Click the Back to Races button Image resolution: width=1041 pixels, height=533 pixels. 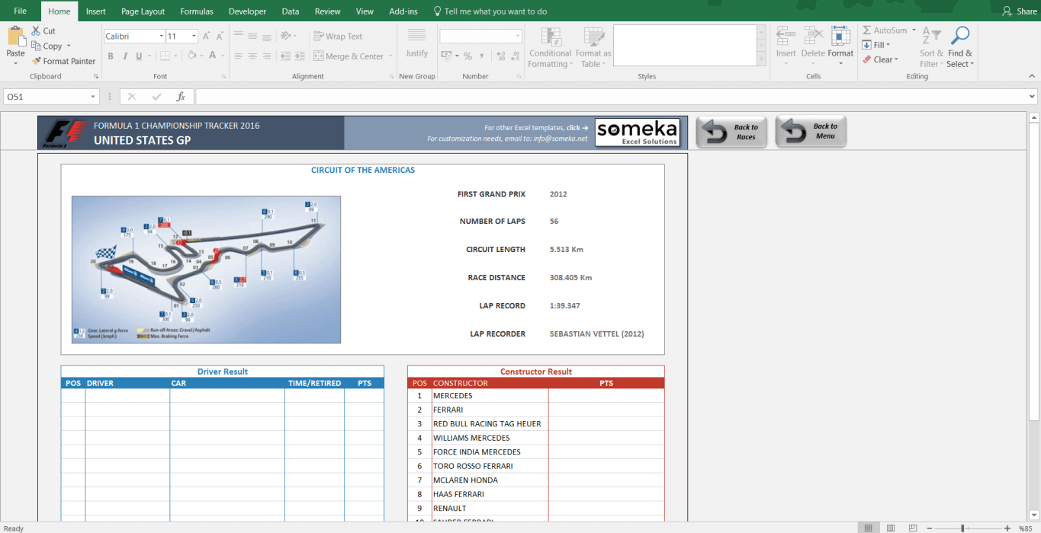pos(731,132)
